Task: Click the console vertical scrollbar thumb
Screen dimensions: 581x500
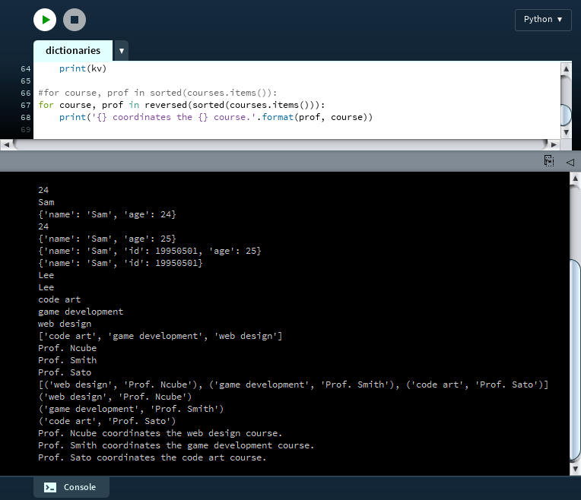Action: (575, 360)
